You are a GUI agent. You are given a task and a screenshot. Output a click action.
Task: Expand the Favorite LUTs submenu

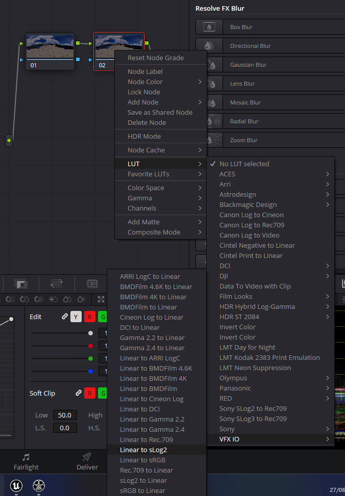coord(161,174)
